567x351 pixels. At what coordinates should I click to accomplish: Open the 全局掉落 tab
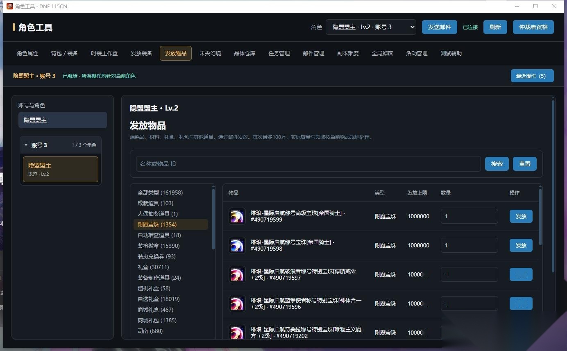point(382,53)
